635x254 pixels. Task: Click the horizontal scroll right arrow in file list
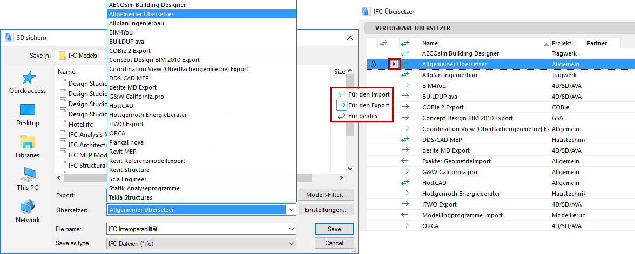coord(341,177)
